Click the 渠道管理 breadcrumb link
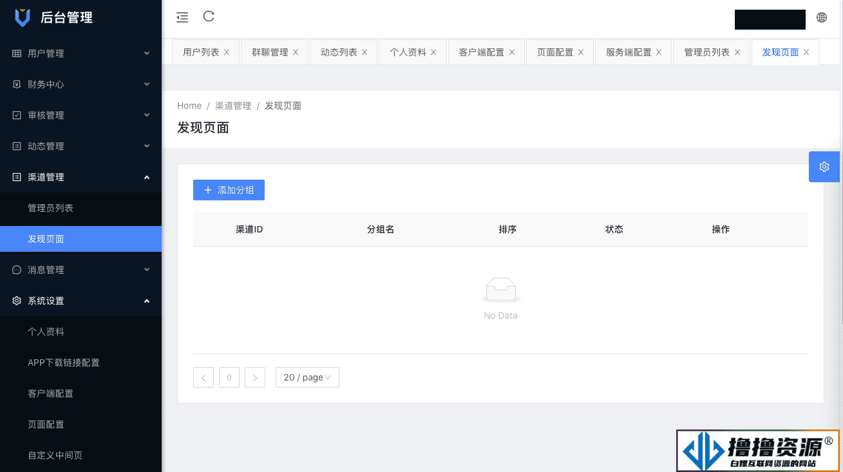The width and height of the screenshot is (843, 472). point(233,106)
